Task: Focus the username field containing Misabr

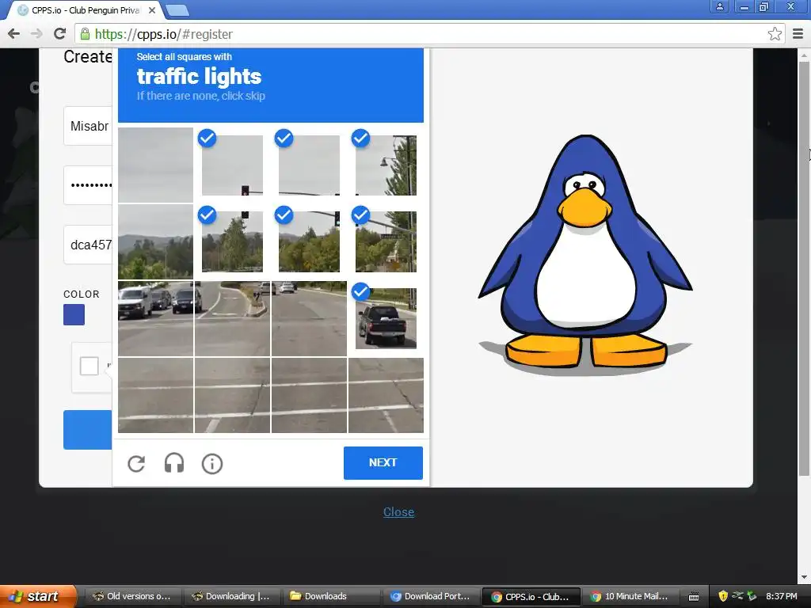Action: [88, 126]
